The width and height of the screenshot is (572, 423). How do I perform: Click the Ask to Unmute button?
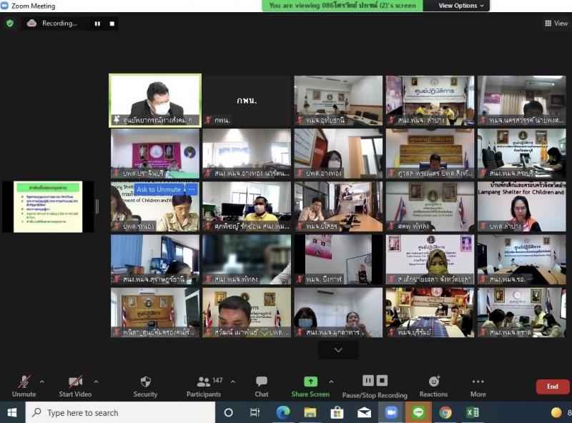pos(159,189)
